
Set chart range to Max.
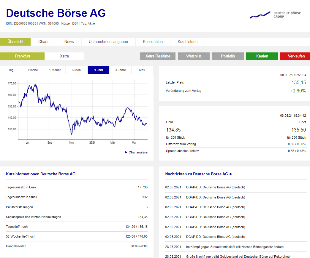pyautogui.click(x=142, y=70)
